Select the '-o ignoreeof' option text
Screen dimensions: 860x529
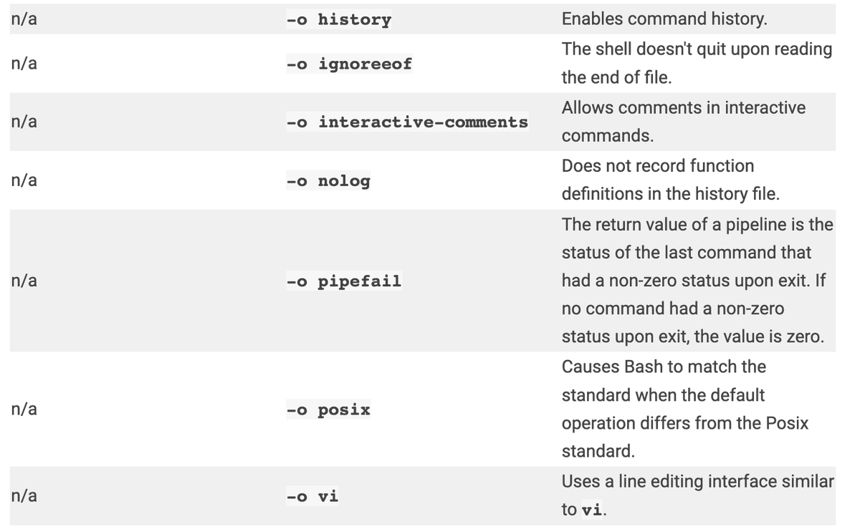[349, 64]
